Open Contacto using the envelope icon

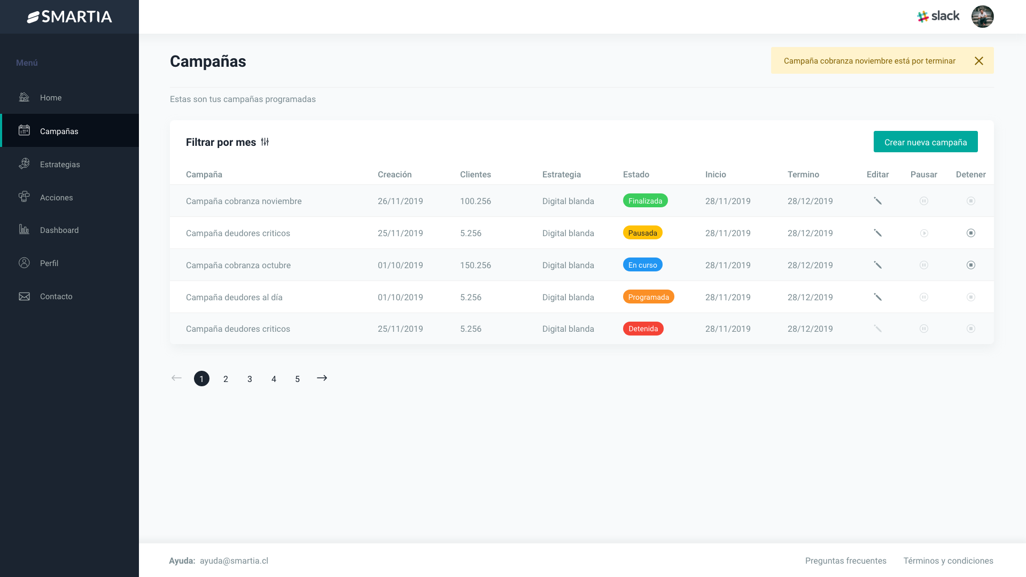coord(24,295)
